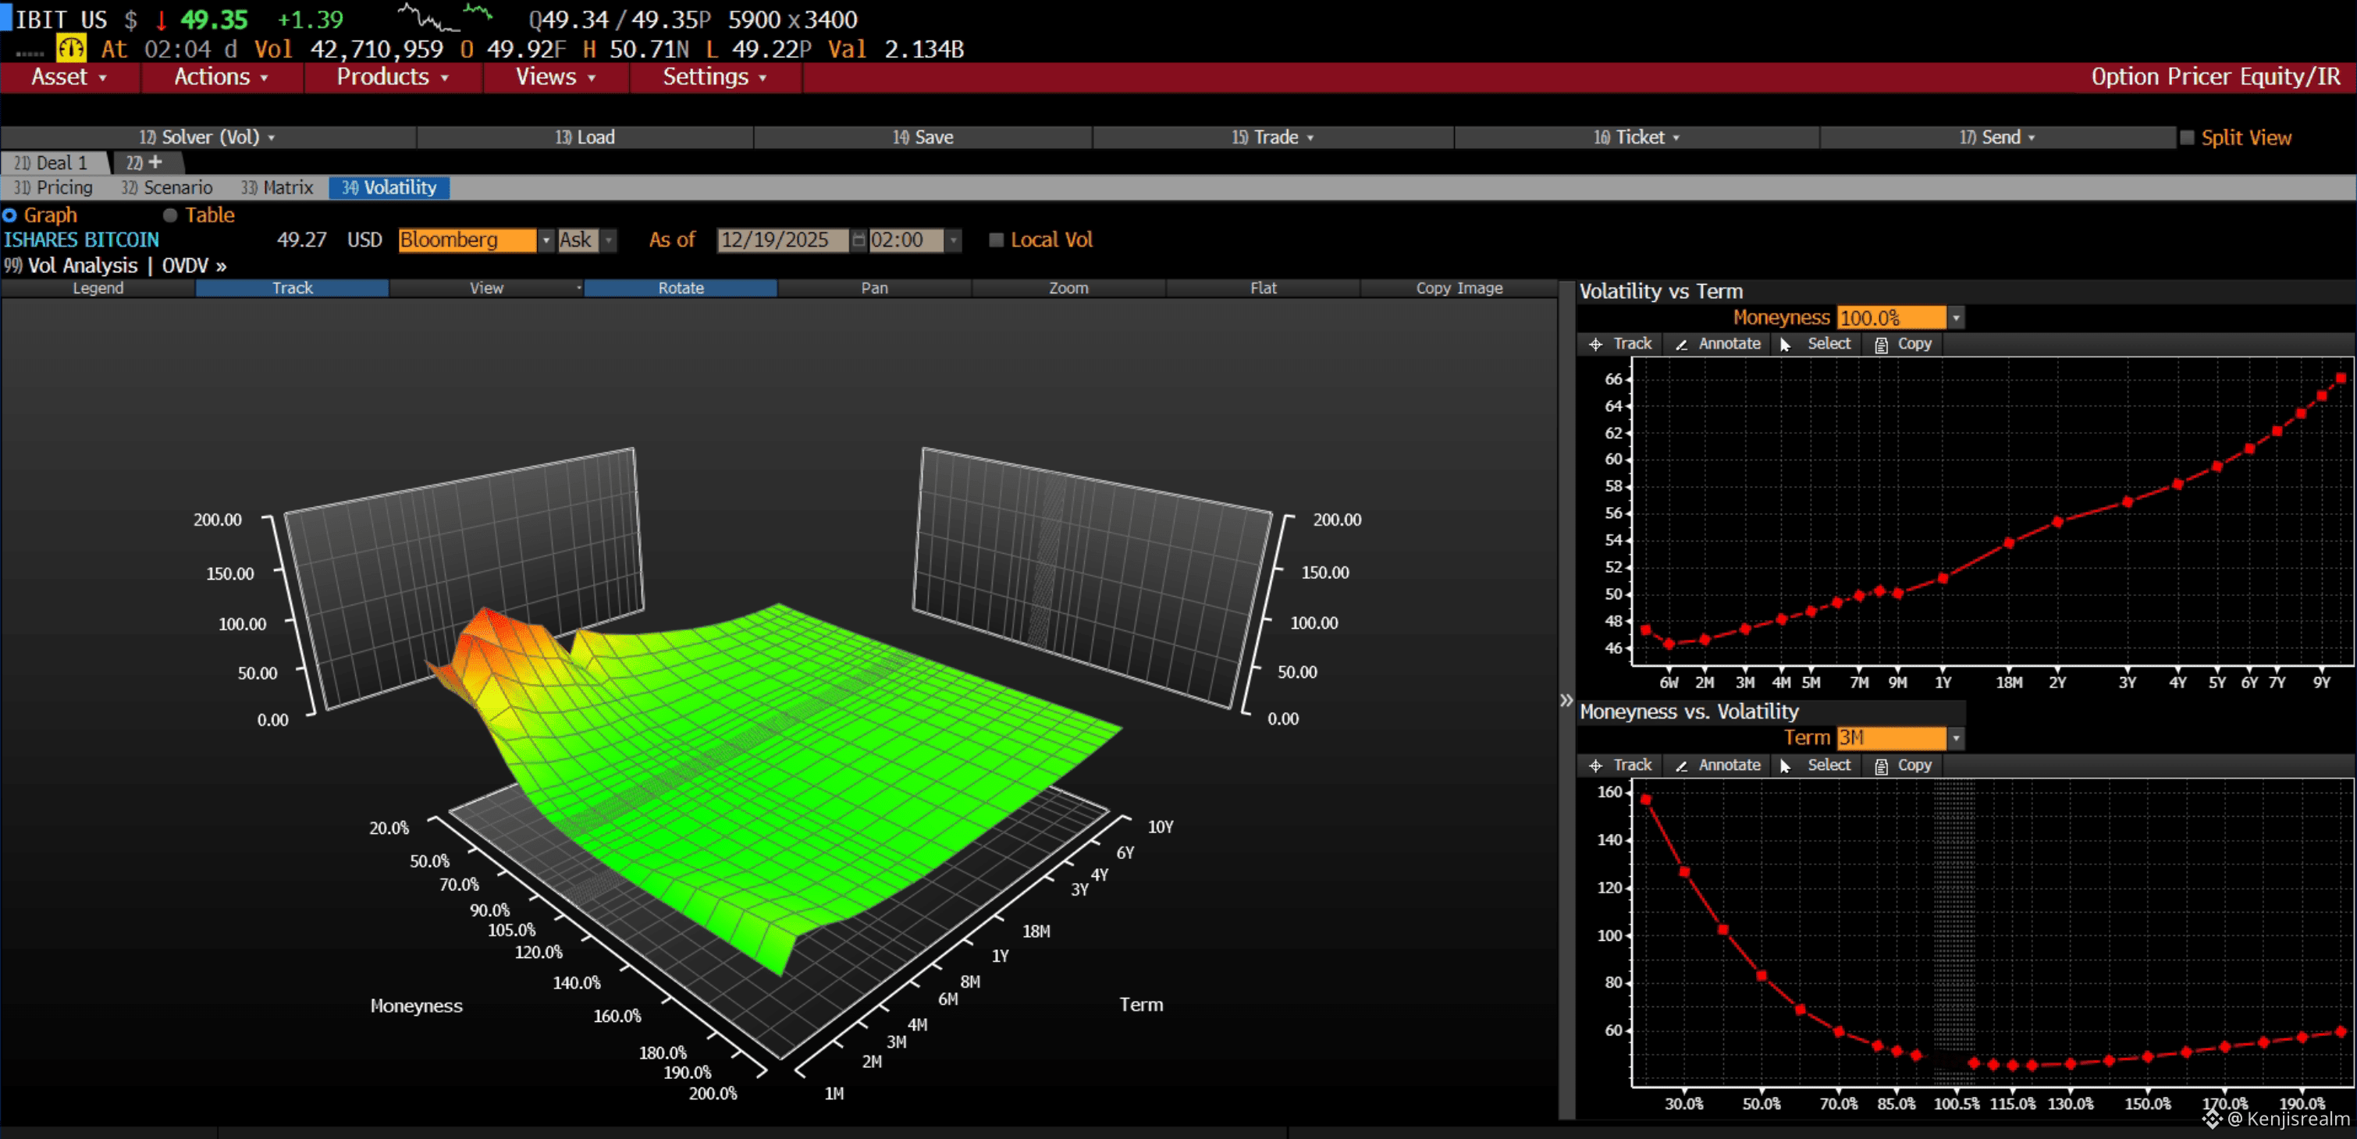Open the Bloomberg source dropdown arrow
Image resolution: width=2357 pixels, height=1139 pixels.
tap(546, 240)
